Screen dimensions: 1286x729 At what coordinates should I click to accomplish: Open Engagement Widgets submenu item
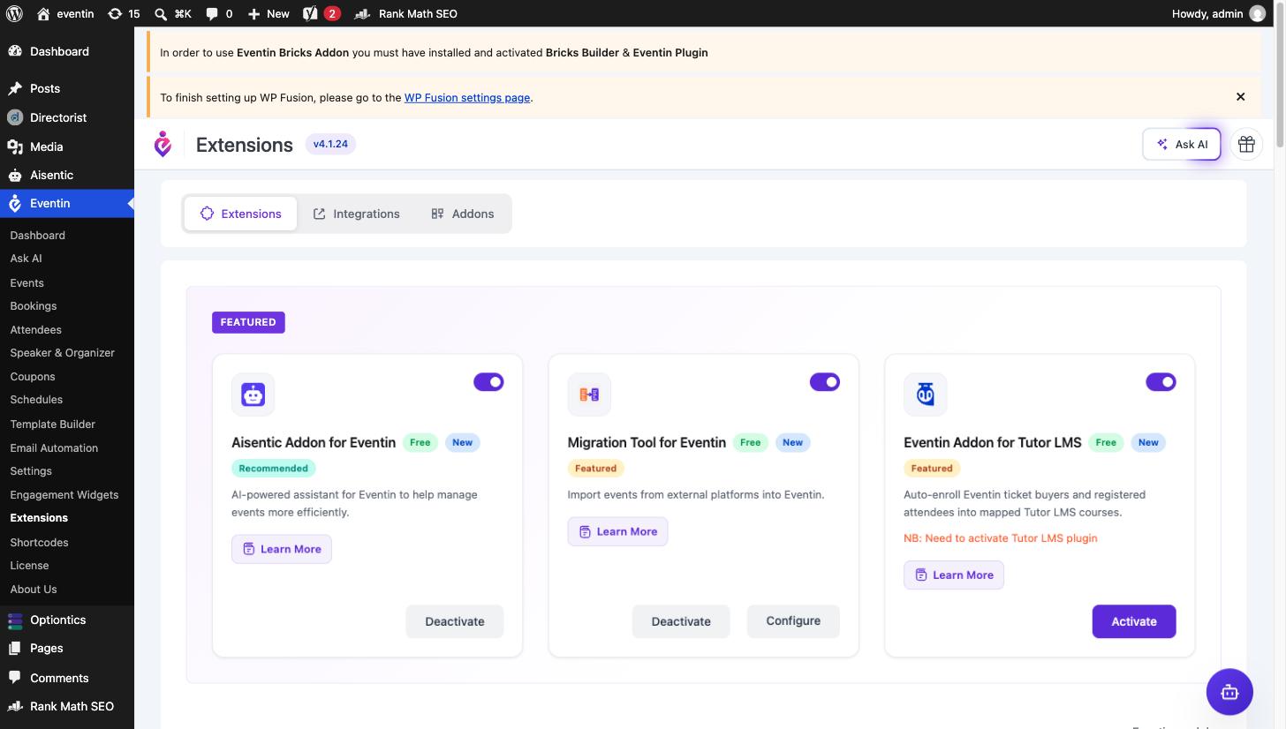[x=64, y=495]
